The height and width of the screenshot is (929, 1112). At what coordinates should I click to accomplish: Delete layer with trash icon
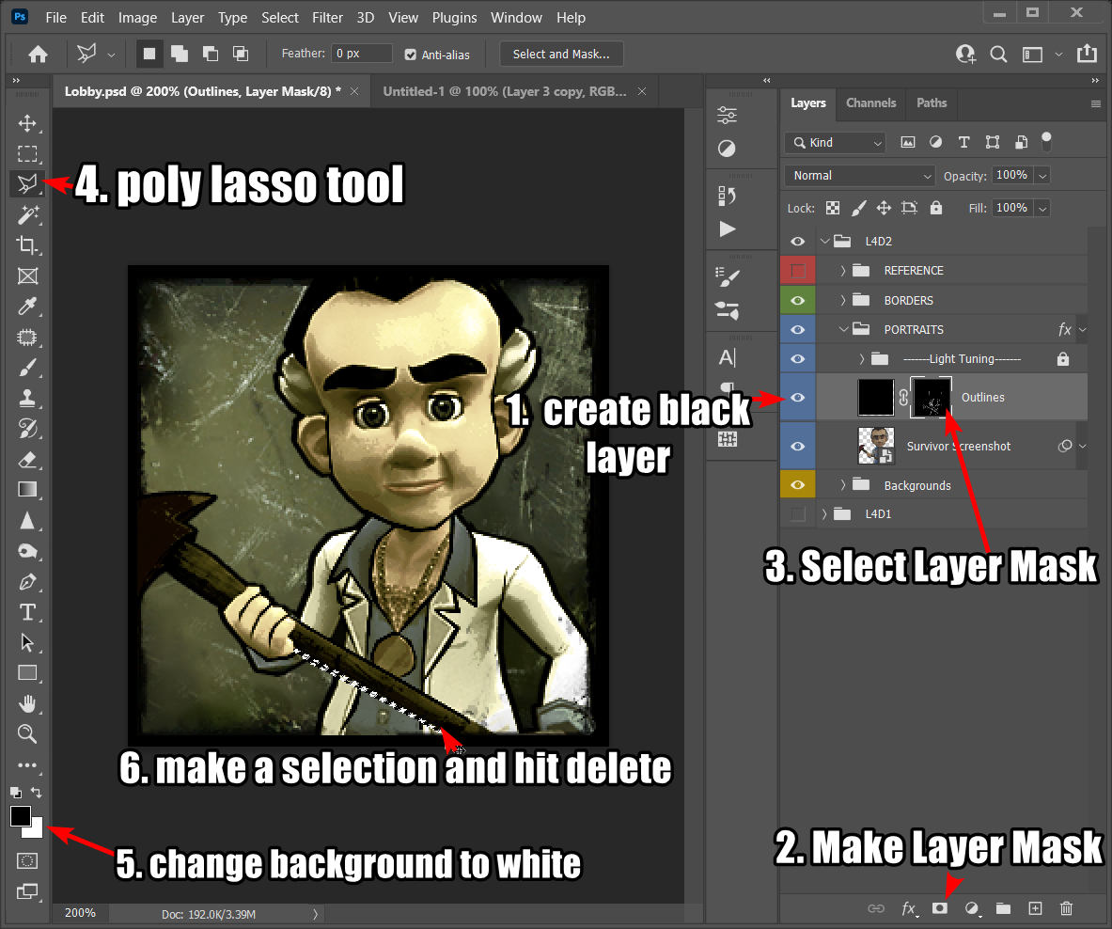(x=1066, y=908)
